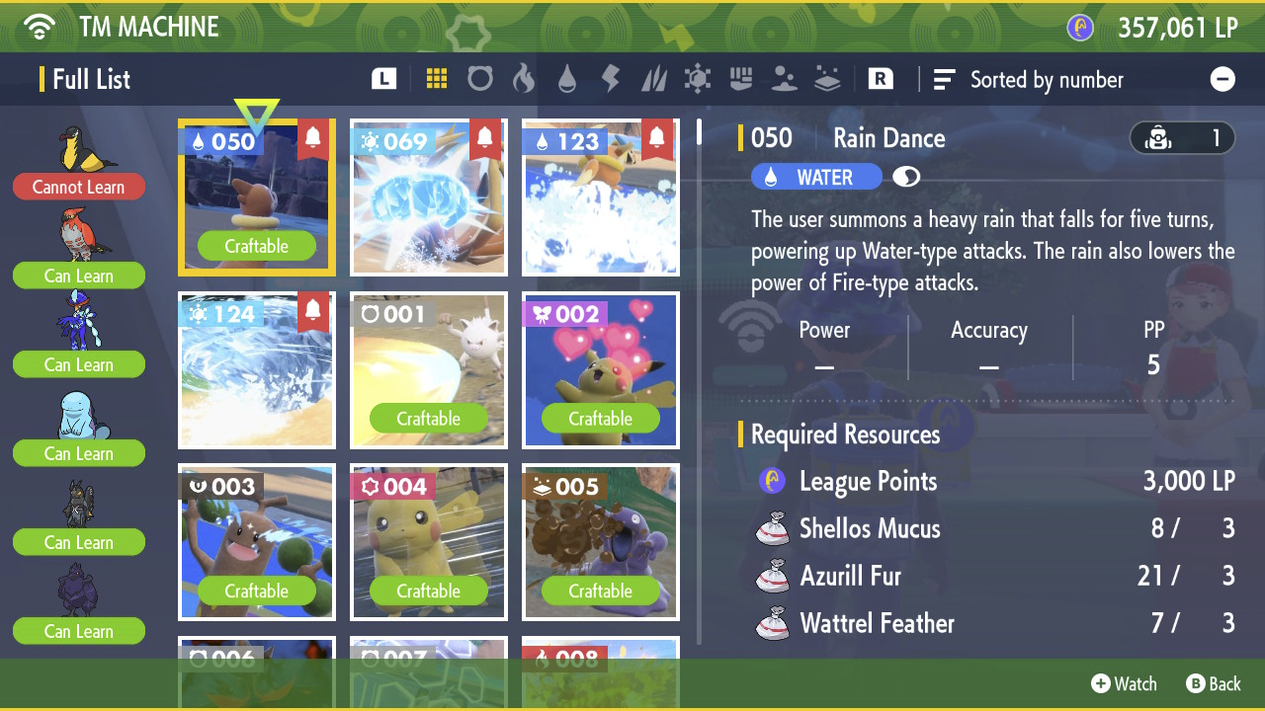Click the 357,061 LP balance
The height and width of the screenshot is (711, 1265).
point(1178,29)
